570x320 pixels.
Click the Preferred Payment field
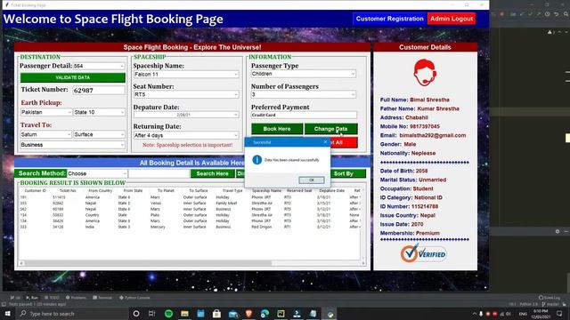click(304, 115)
